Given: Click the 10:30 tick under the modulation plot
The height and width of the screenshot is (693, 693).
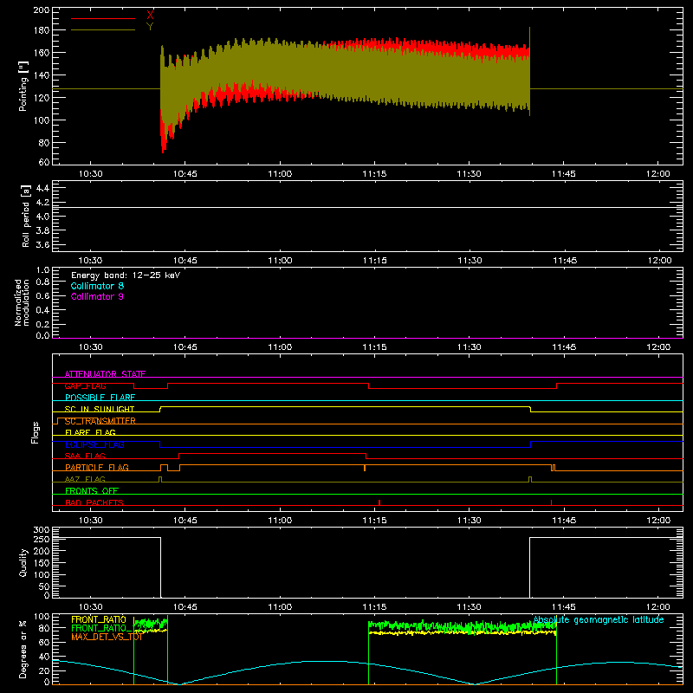Looking at the screenshot, I should 90,347.
